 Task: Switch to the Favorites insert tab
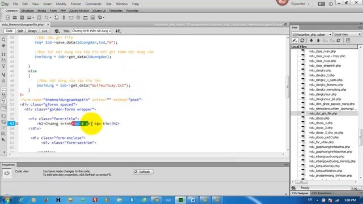pos(132,11)
